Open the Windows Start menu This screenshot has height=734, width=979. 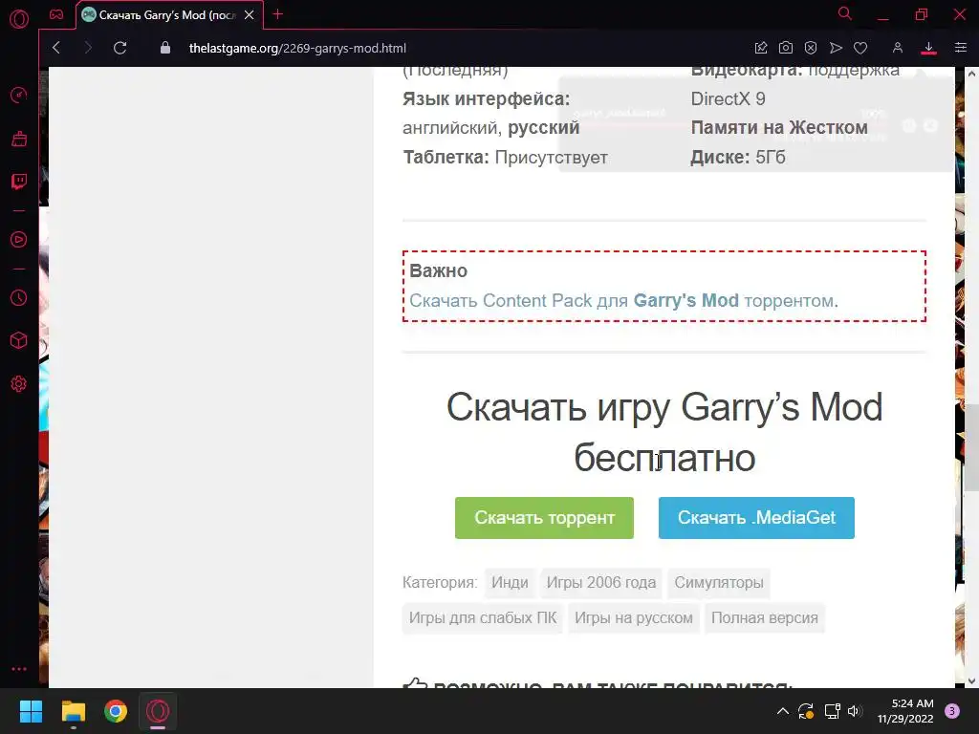[31, 711]
